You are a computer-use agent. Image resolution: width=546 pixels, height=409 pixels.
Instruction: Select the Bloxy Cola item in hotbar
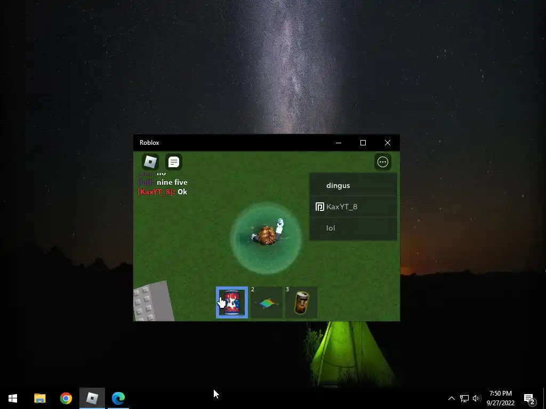(x=232, y=302)
